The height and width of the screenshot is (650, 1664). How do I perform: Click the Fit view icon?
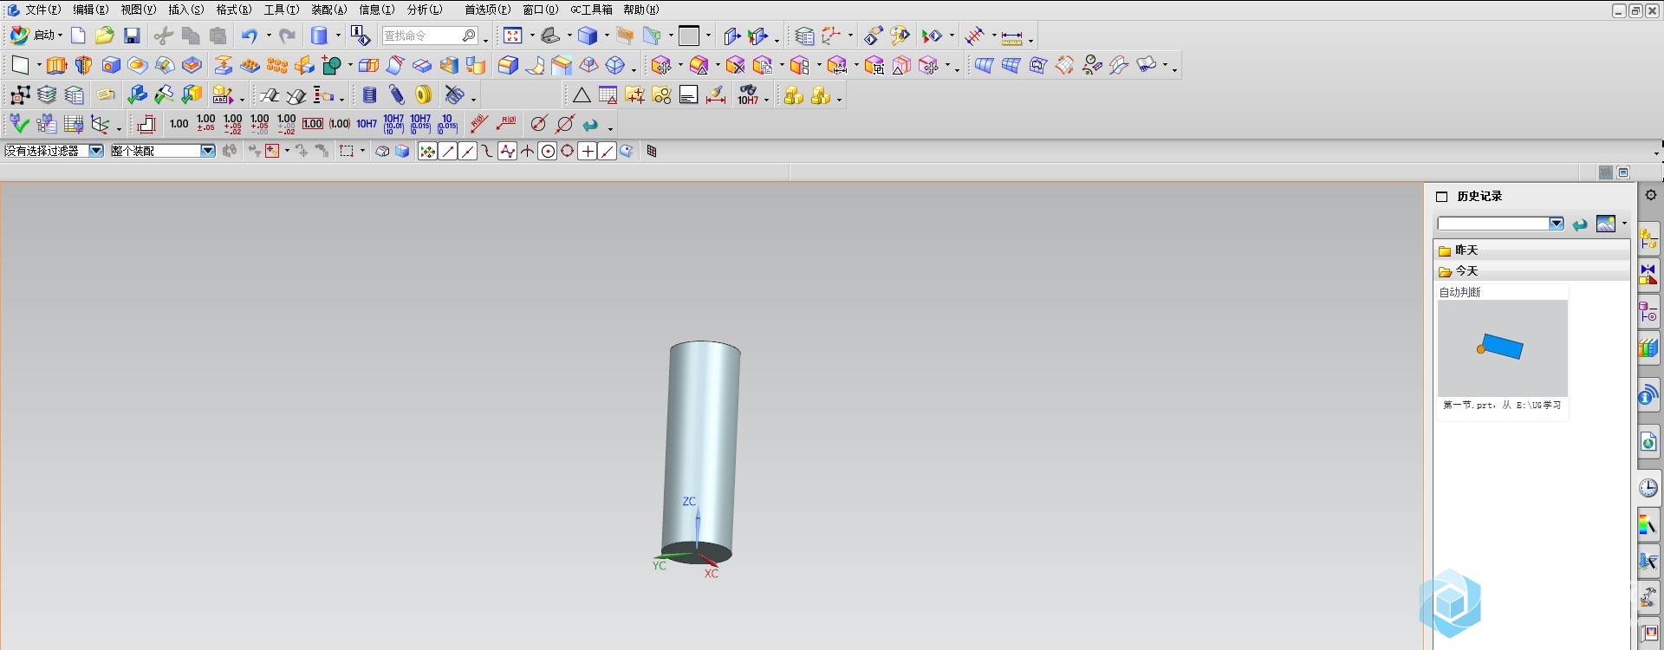pyautogui.click(x=513, y=36)
